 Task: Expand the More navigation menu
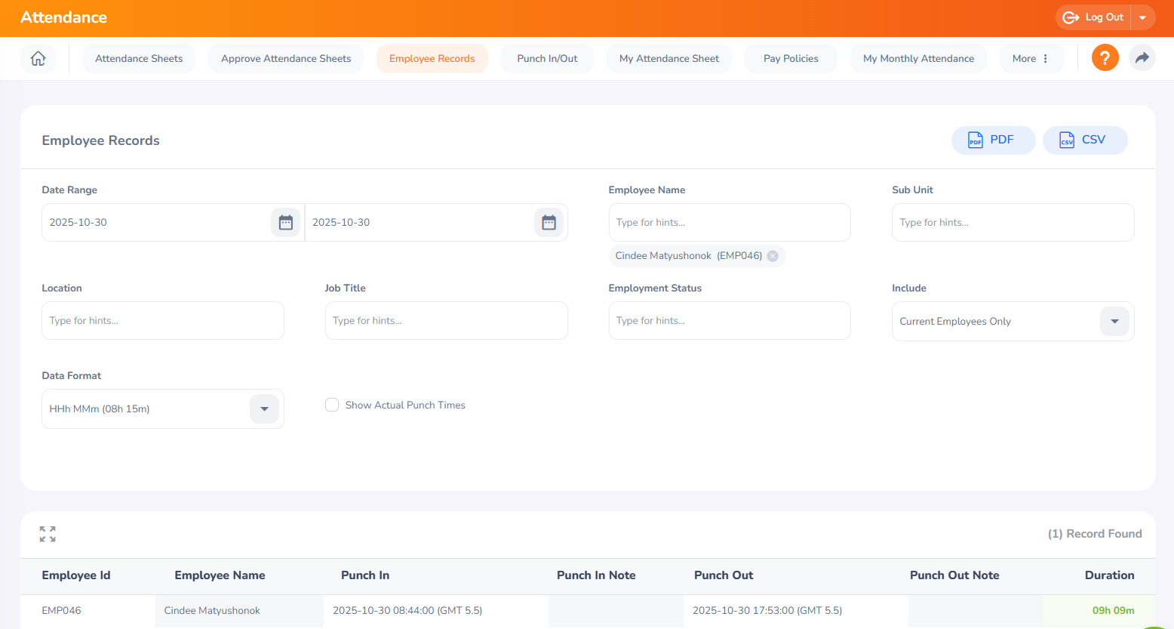point(1031,58)
